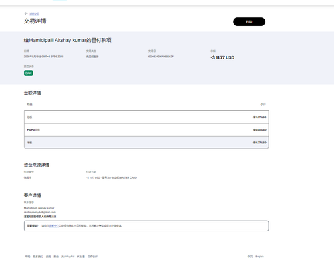Select the payment heading for Mamidipalli Akshay kumar

click(x=67, y=40)
